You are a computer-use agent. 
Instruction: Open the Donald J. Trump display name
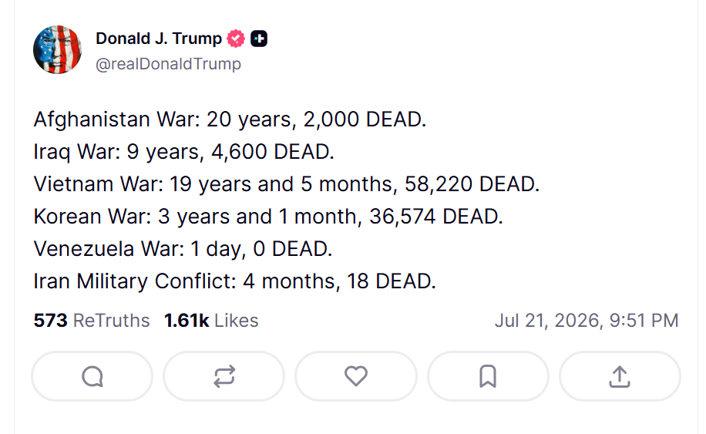click(x=159, y=39)
